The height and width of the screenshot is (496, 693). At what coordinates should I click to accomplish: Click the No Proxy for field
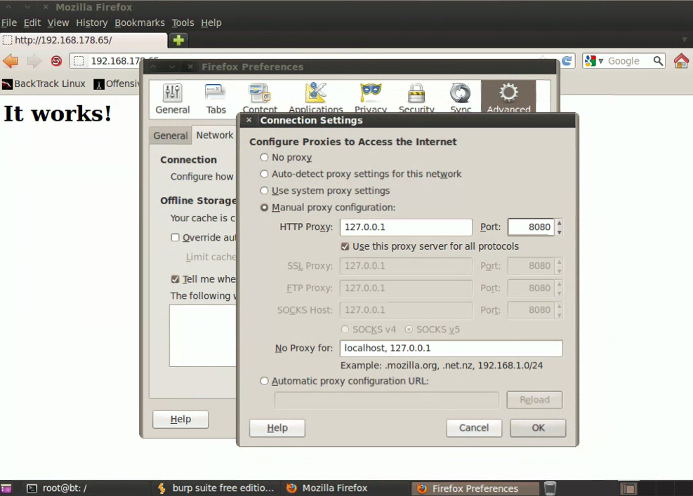pos(451,348)
